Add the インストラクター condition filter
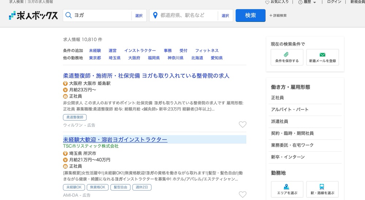Viewport: 365px width, 200px height. click(140, 51)
